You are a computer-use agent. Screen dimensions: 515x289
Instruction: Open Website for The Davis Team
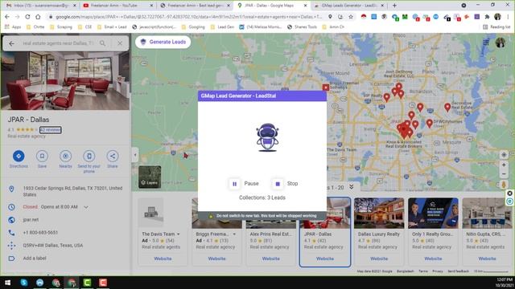coord(163,258)
